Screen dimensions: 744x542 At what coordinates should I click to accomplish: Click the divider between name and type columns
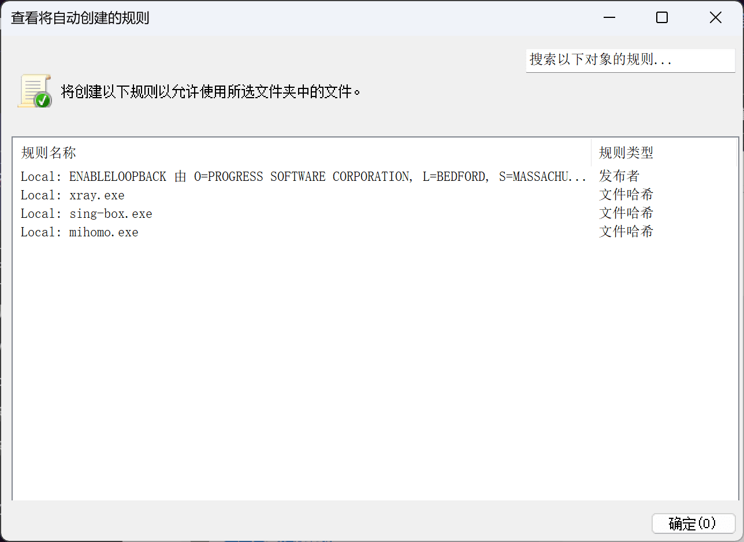click(x=591, y=153)
